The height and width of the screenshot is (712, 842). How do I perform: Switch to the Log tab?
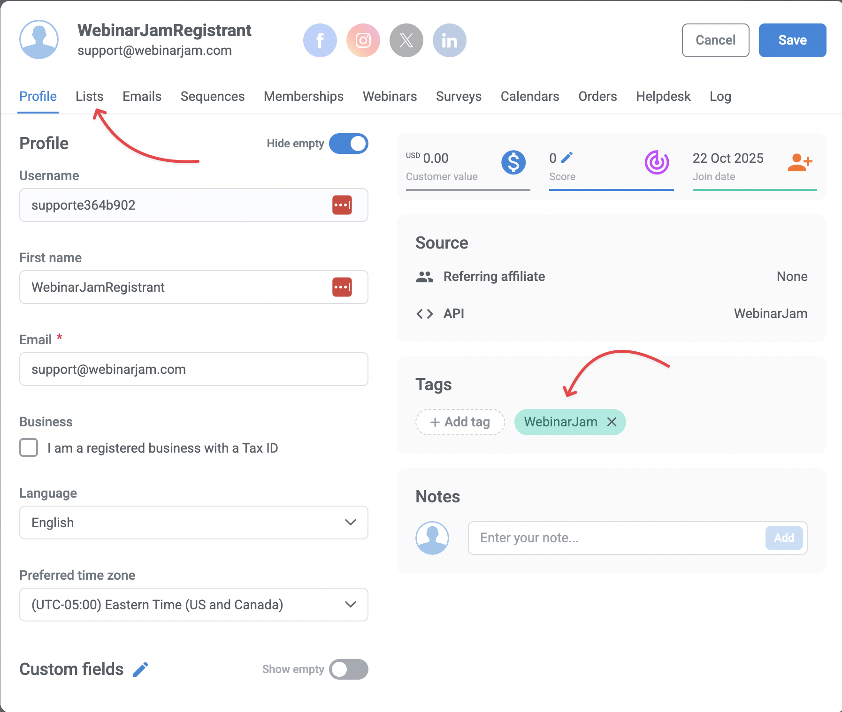pyautogui.click(x=720, y=97)
